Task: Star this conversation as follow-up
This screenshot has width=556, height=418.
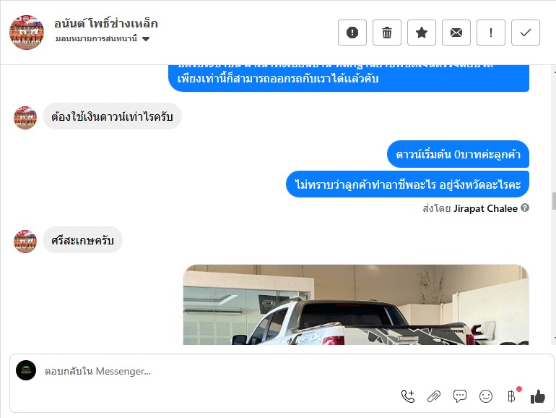Action: tap(422, 33)
